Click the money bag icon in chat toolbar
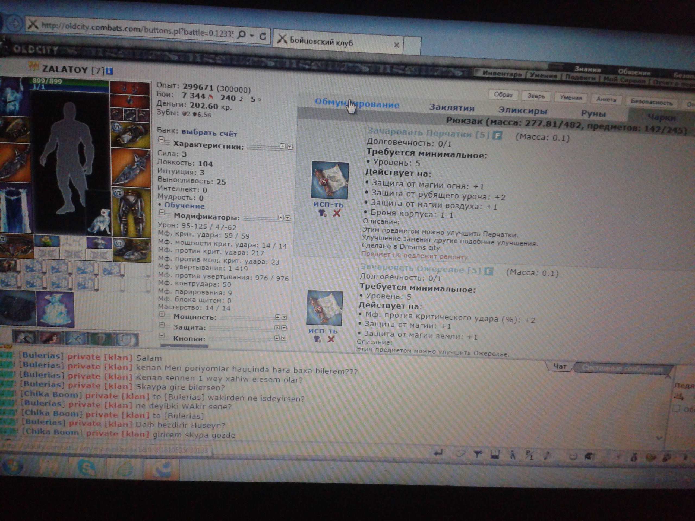This screenshot has height=521, width=695. click(x=634, y=457)
